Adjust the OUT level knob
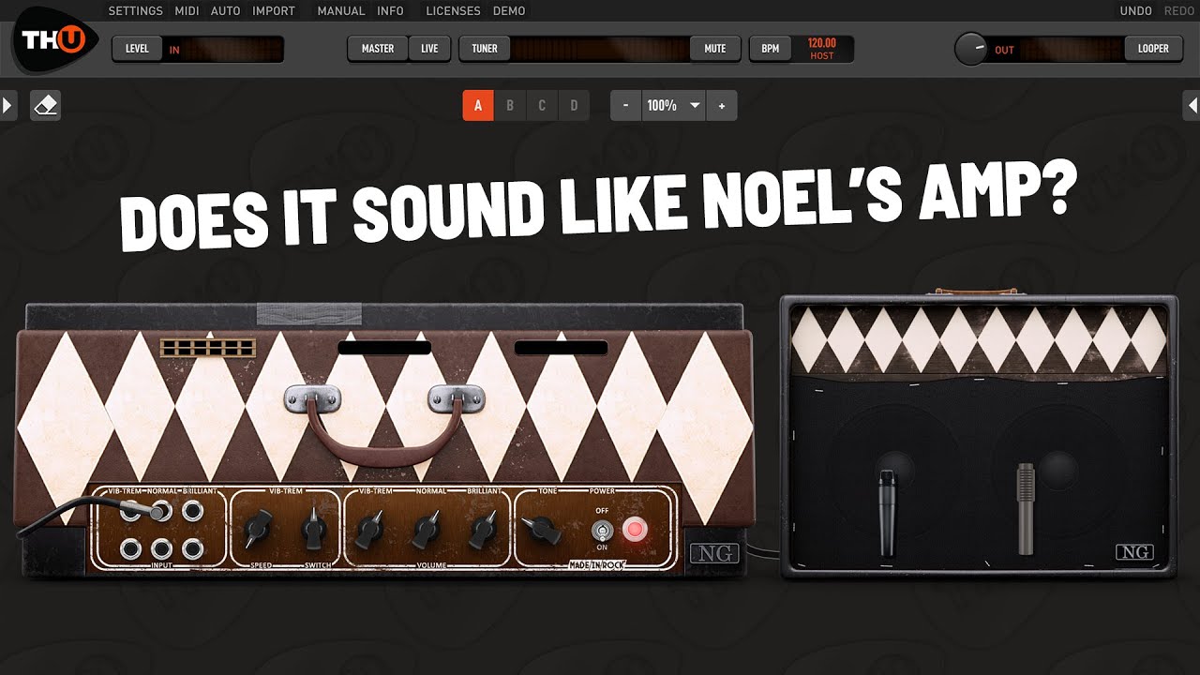This screenshot has width=1200, height=675. pyautogui.click(x=971, y=49)
